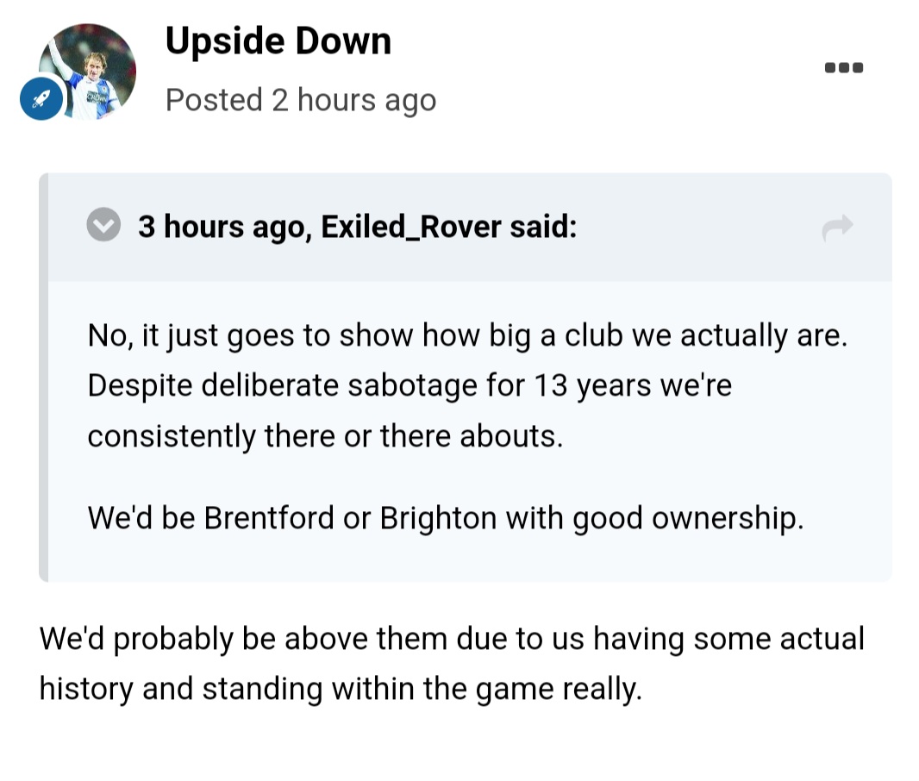Image resolution: width=919 pixels, height=781 pixels.
Task: Click the reply line "We'd probably be above them"
Action: [x=451, y=639]
